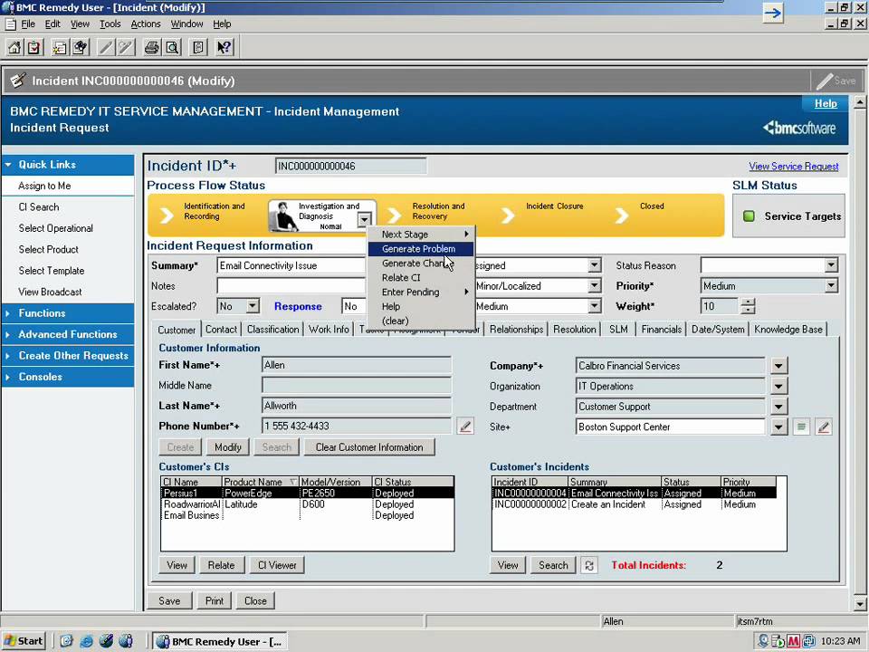The image size is (869, 652).
Task: Open the Tools menu
Action: [110, 24]
